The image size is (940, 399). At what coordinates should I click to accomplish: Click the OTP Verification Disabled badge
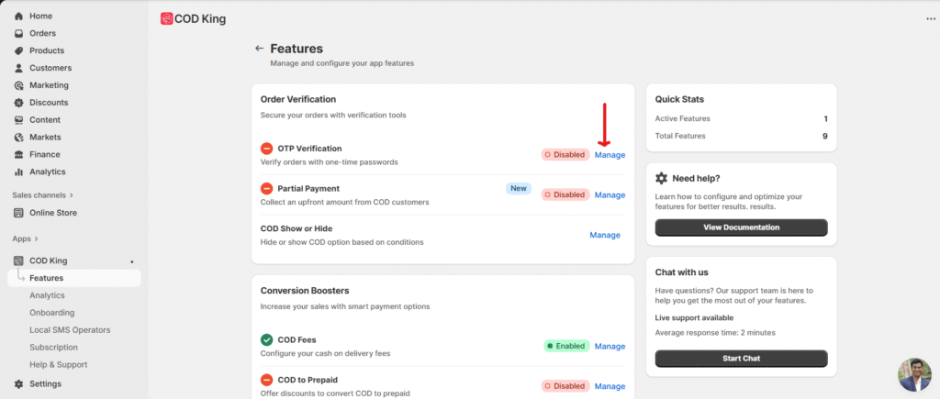[565, 155]
